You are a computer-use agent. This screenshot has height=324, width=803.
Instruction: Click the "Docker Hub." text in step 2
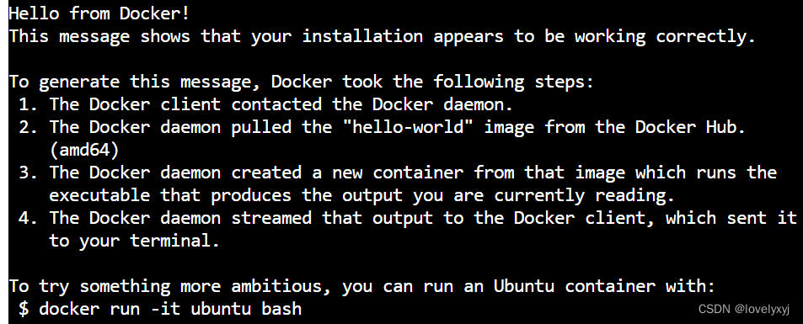coord(690,127)
